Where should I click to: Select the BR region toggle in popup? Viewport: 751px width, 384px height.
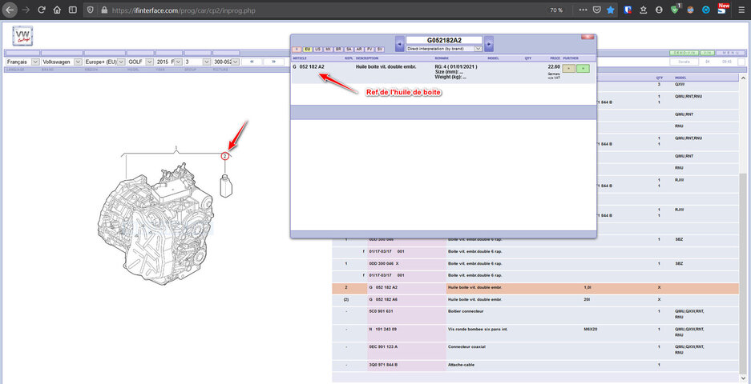tap(338, 50)
